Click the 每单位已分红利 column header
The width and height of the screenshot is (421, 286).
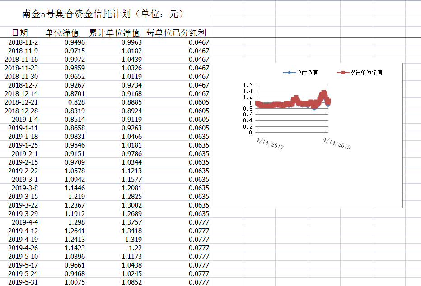(177, 32)
